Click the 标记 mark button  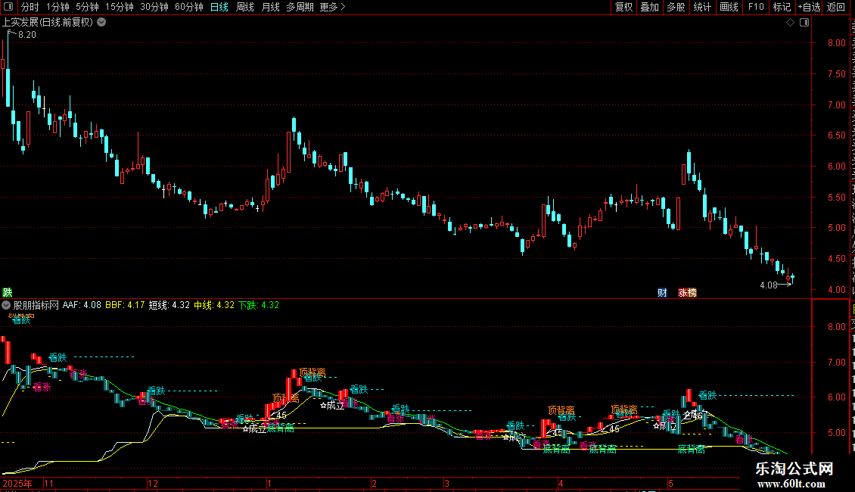click(x=782, y=7)
